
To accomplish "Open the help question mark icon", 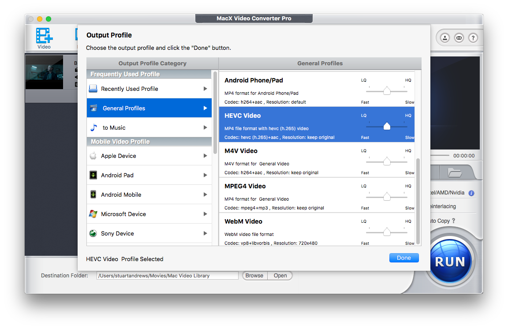I will coord(473,38).
